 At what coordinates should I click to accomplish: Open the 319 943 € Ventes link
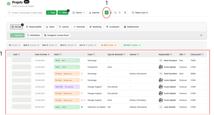(132, 45)
